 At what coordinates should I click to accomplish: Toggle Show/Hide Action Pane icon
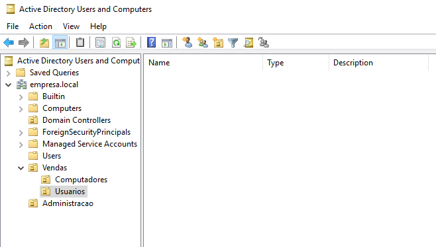point(167,43)
